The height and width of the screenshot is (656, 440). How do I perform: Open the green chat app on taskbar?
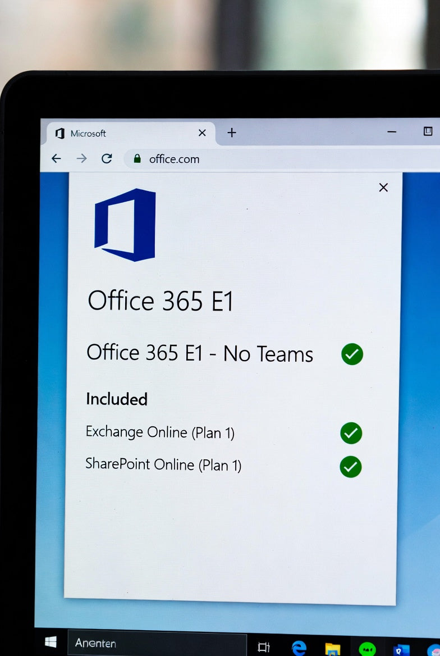click(x=367, y=649)
